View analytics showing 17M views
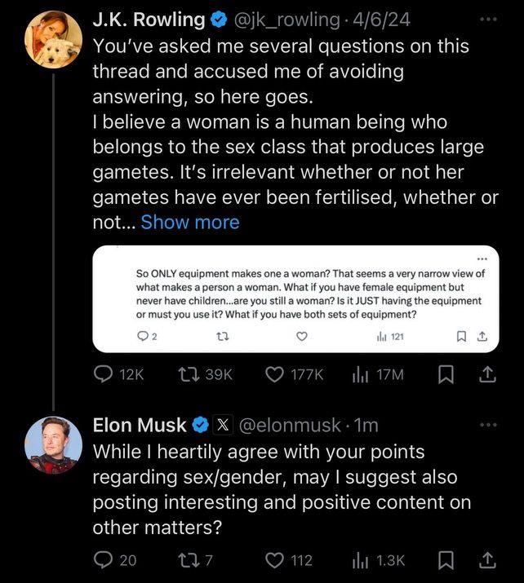The image size is (524, 583). (360, 374)
